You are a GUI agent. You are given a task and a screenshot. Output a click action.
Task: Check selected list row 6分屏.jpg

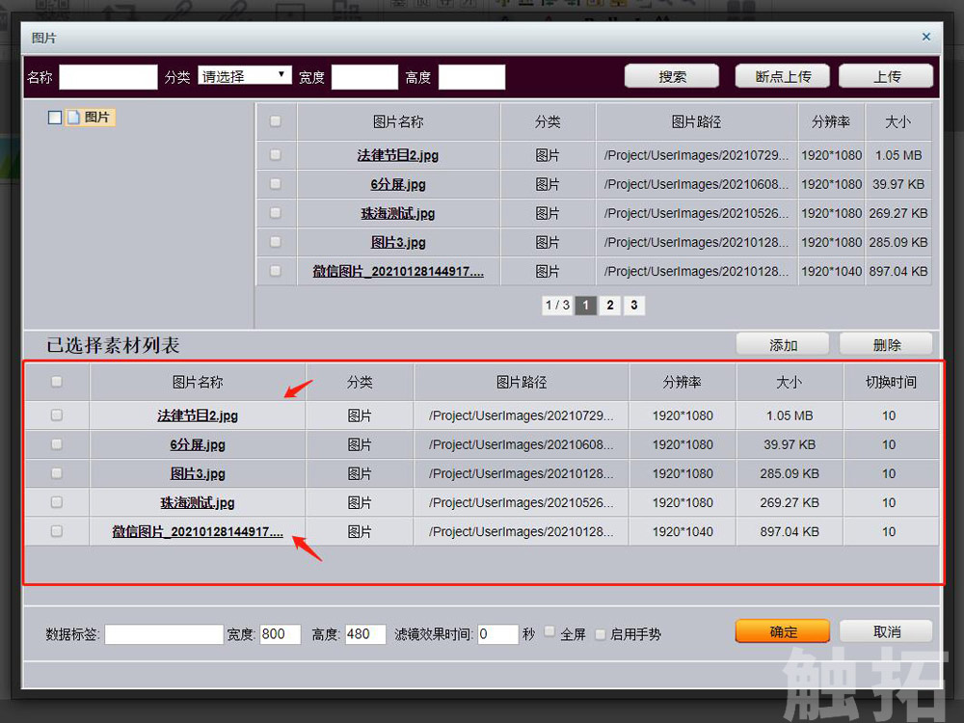click(57, 443)
